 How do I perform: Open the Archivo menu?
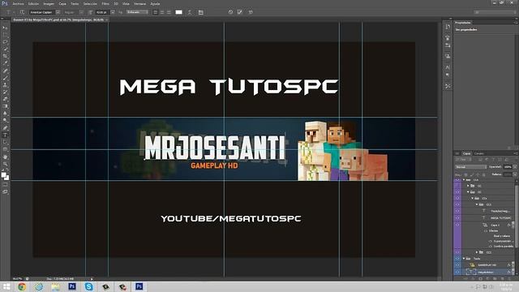(x=18, y=3)
